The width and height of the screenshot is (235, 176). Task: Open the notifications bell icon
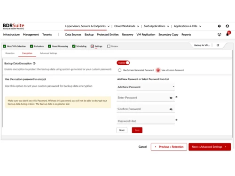tap(227, 34)
